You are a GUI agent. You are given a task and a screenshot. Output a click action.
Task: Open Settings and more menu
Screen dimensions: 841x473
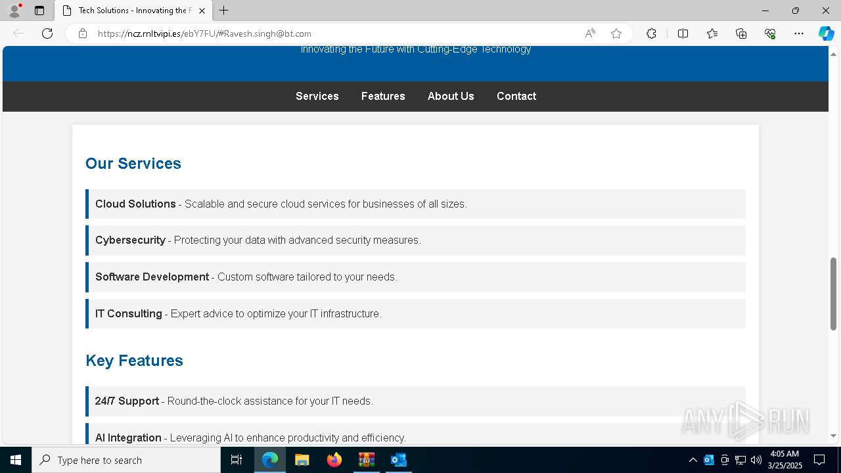tap(799, 34)
